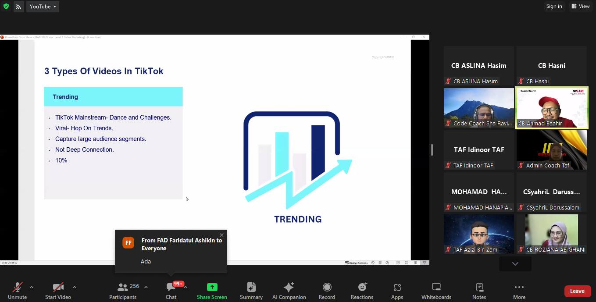Screen dimensions: 596x302
Task: Open the View layout menu
Action: coord(580,6)
